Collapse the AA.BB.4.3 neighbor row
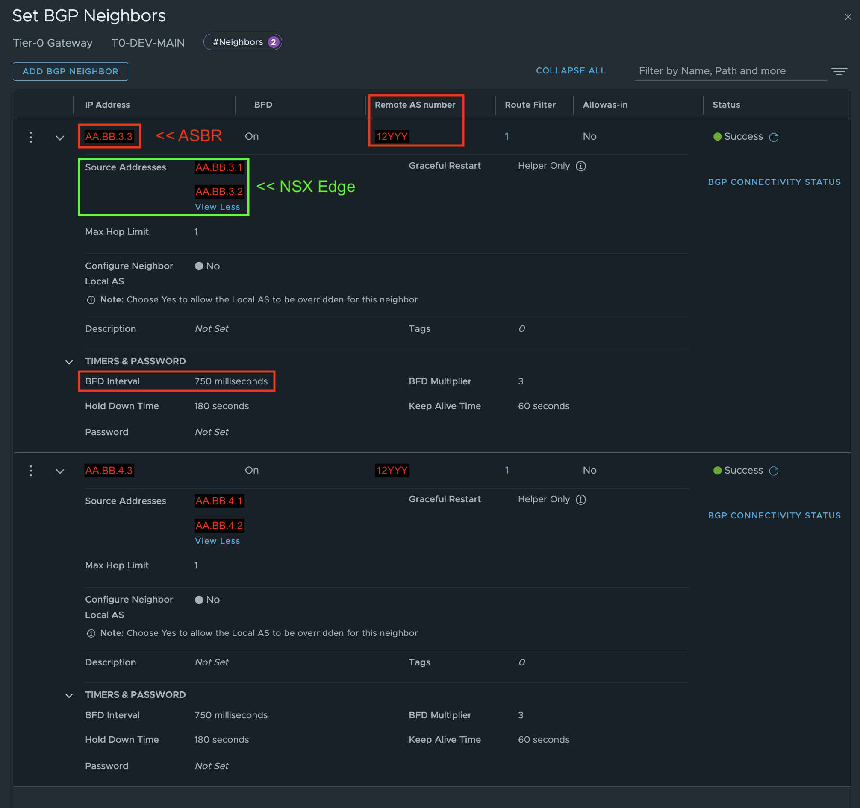Screen dimensions: 860x808 [60, 471]
